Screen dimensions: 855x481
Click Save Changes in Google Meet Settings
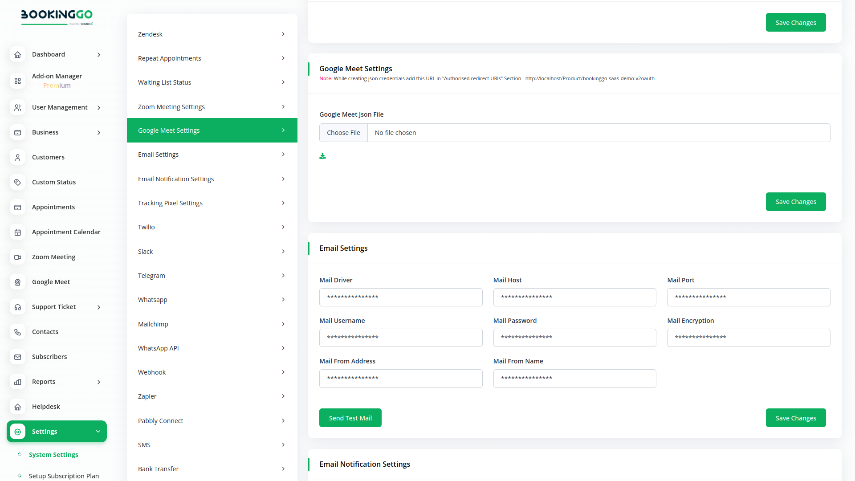click(795, 202)
